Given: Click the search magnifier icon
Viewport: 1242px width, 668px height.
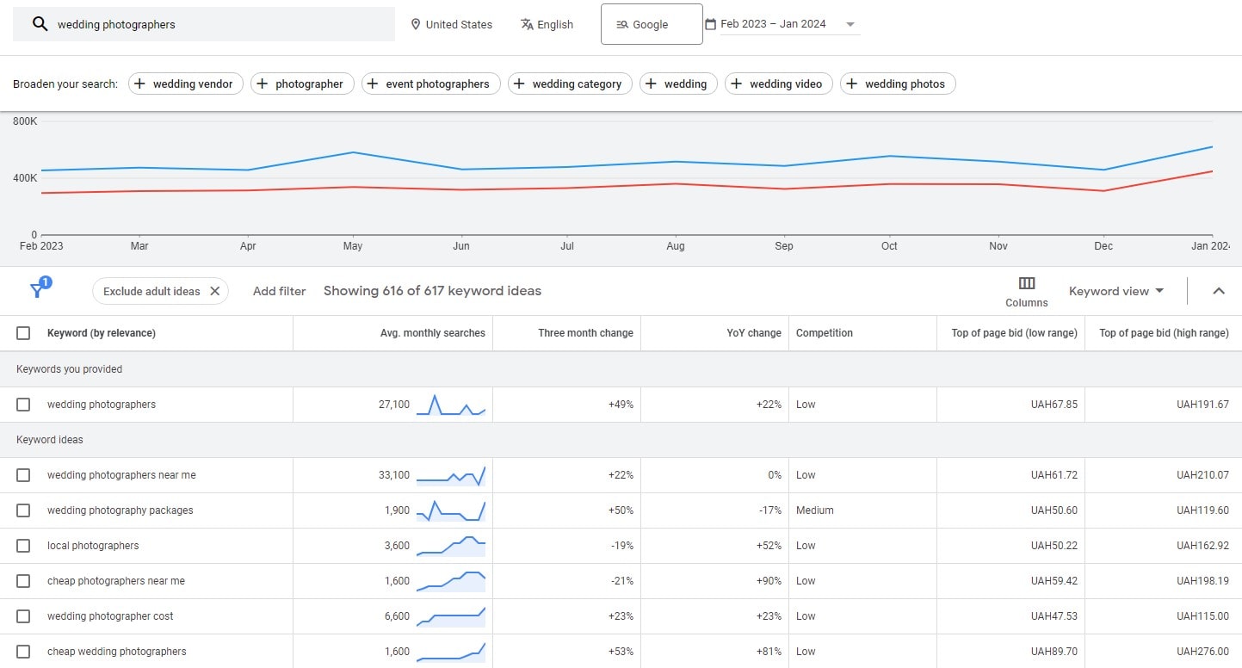Looking at the screenshot, I should 40,24.
